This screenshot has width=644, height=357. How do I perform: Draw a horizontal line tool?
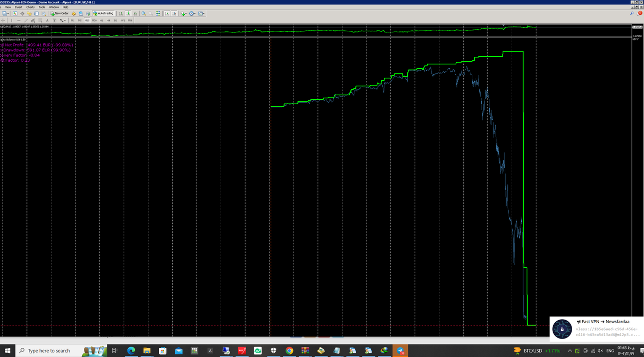coord(19,20)
